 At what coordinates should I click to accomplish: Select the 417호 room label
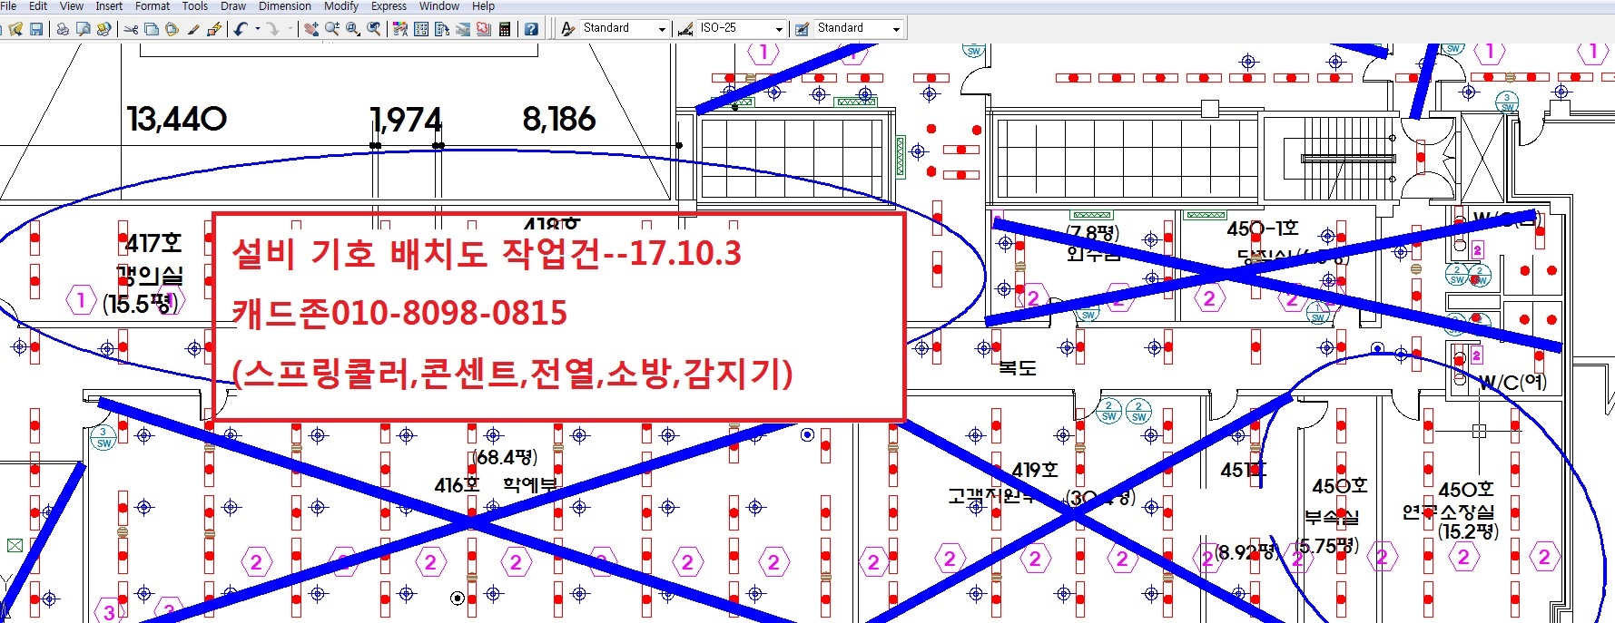[153, 243]
